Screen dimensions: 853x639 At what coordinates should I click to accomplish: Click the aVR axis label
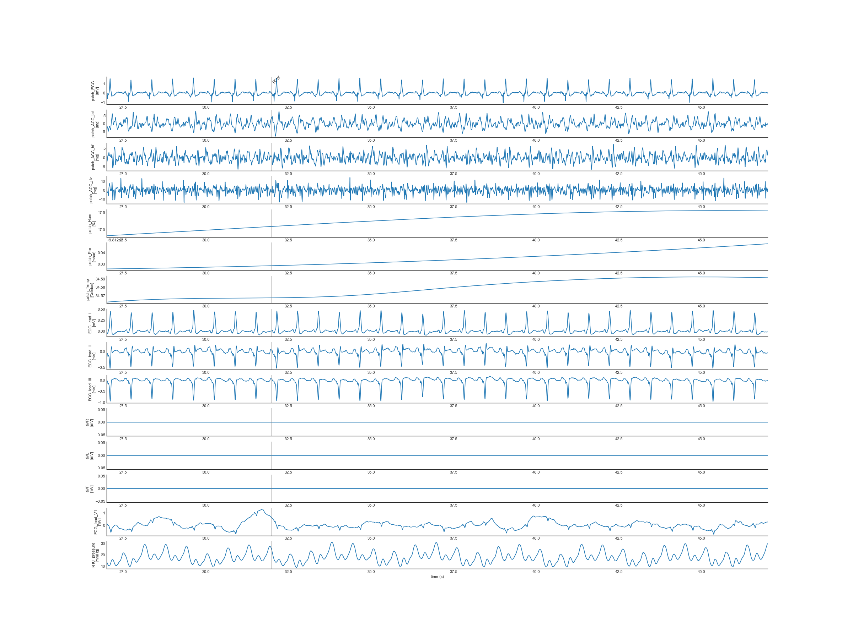(90, 422)
